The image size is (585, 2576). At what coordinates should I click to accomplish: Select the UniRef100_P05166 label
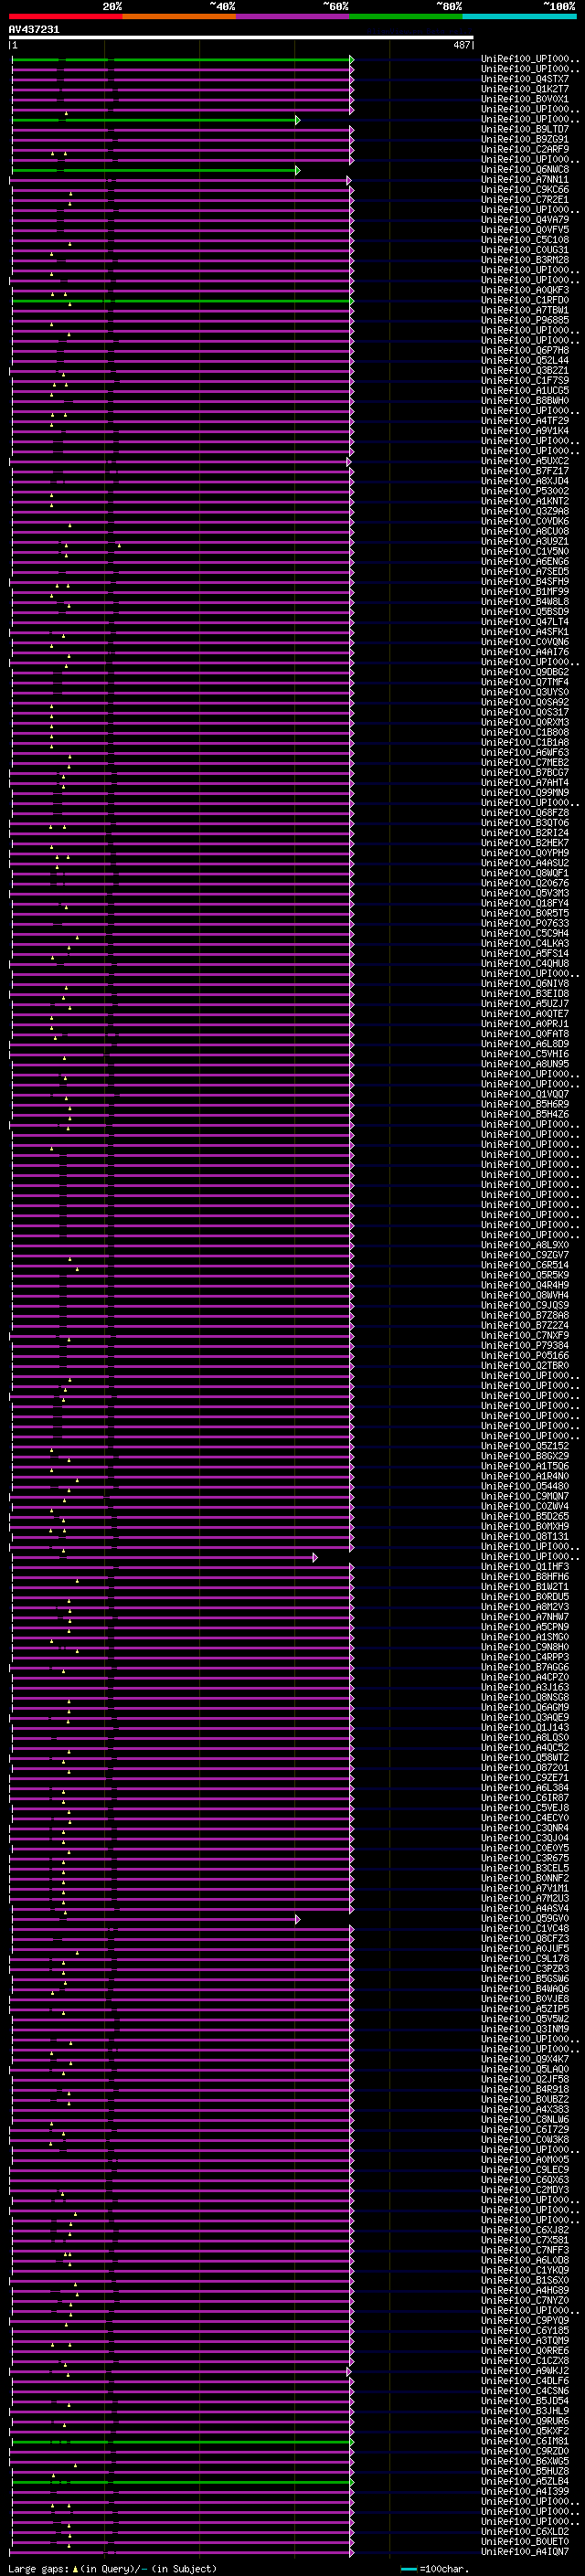[525, 1356]
